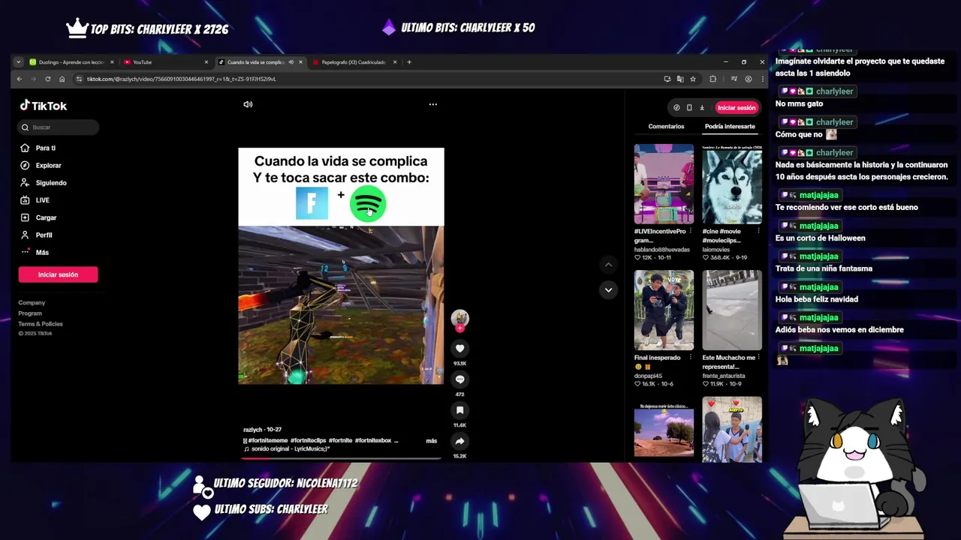
Task: Open razlych creator avatar
Action: click(459, 318)
